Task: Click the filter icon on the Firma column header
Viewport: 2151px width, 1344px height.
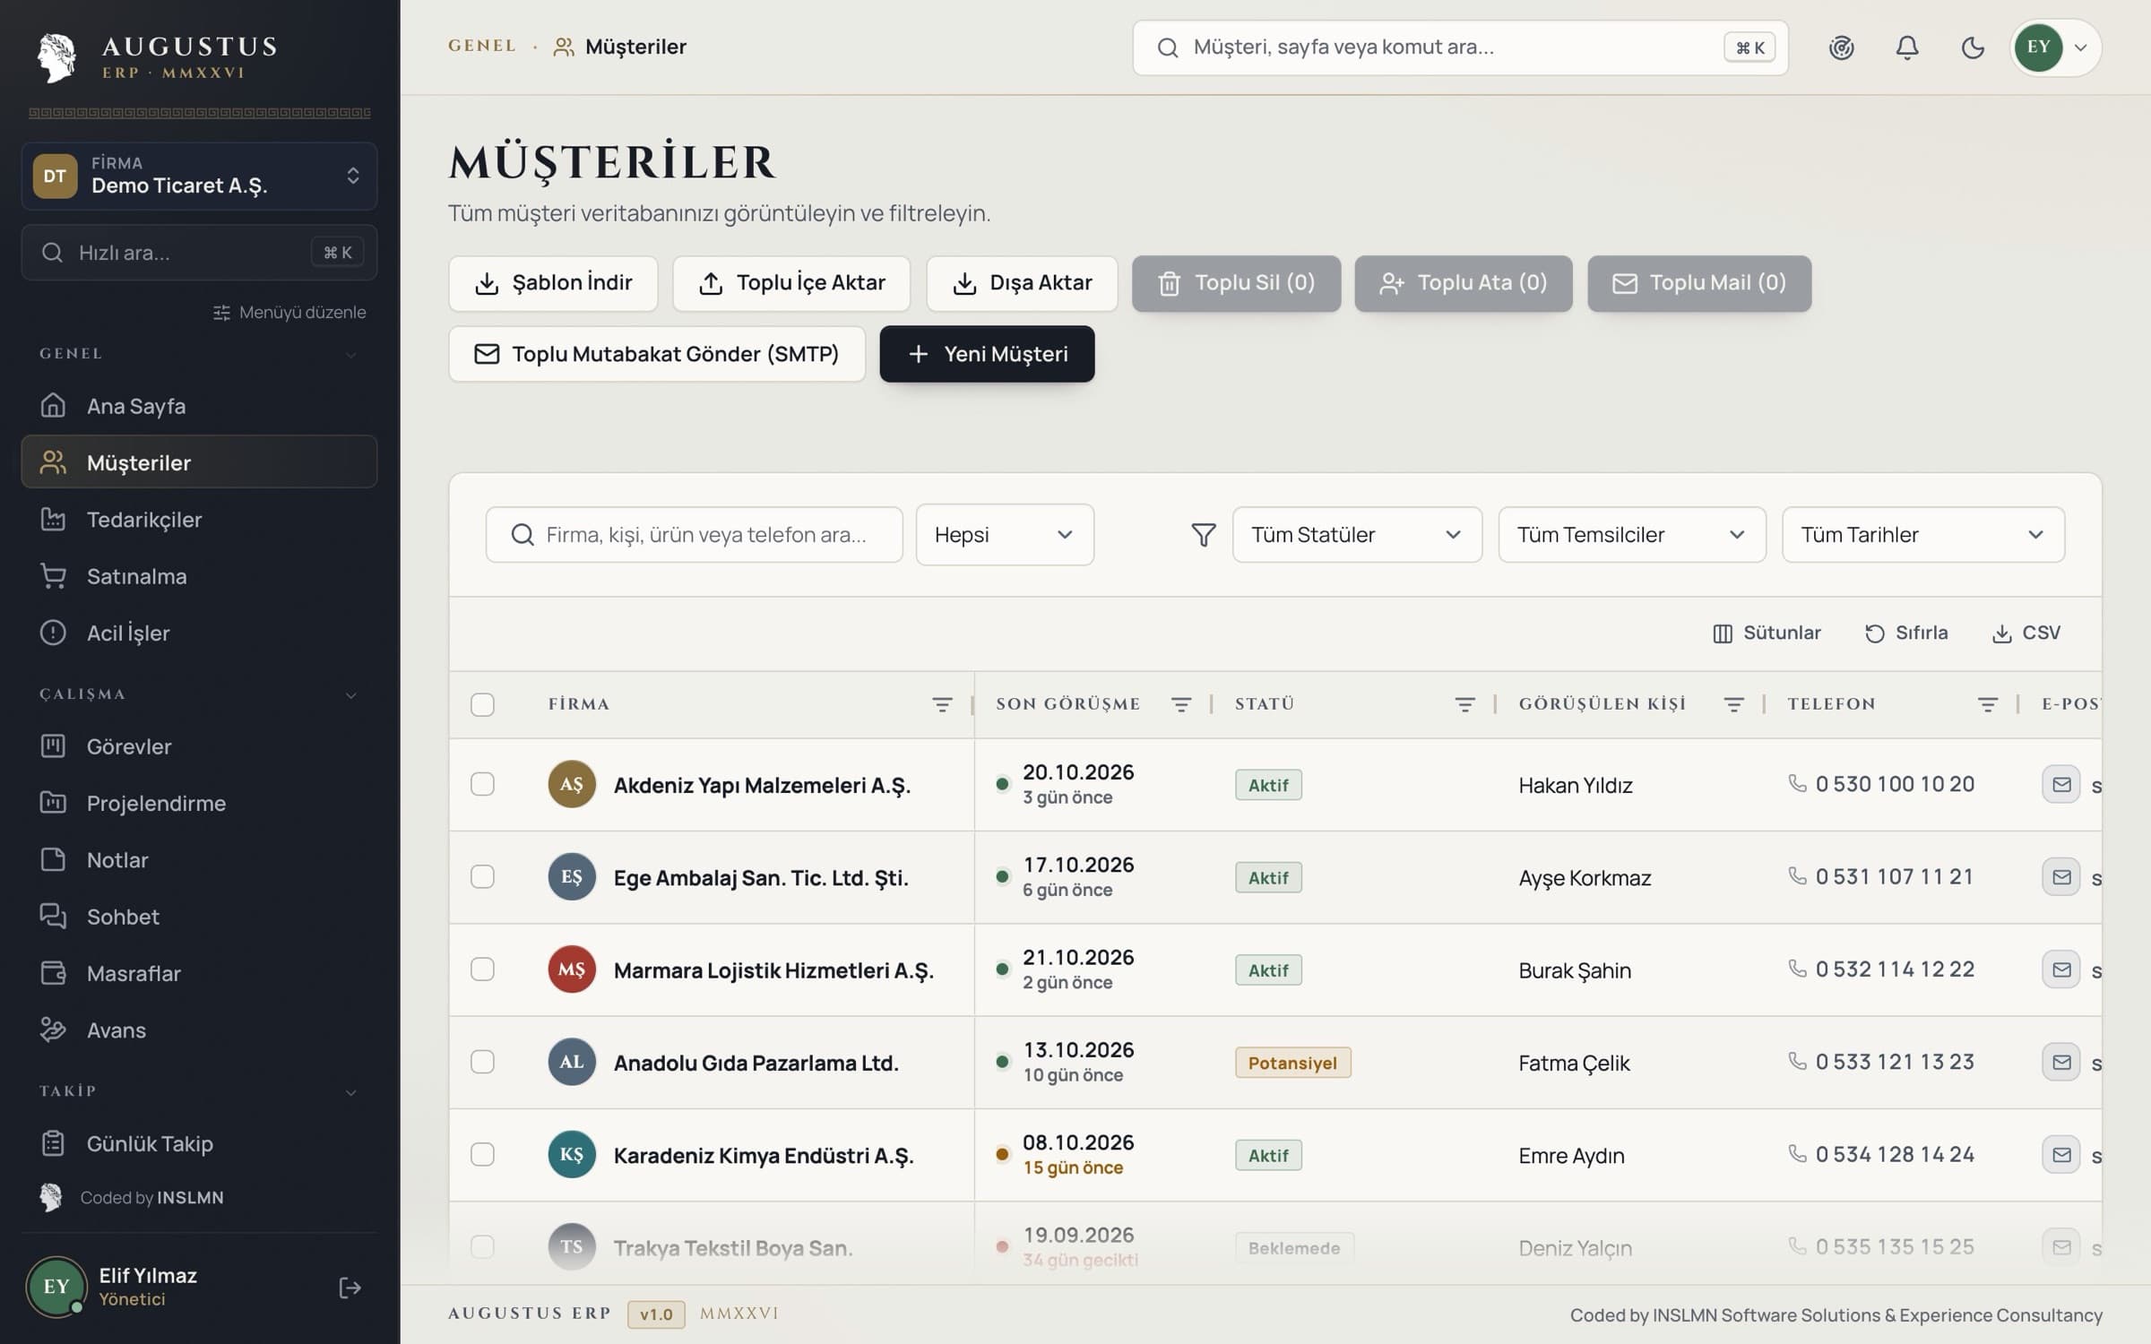Action: [942, 704]
